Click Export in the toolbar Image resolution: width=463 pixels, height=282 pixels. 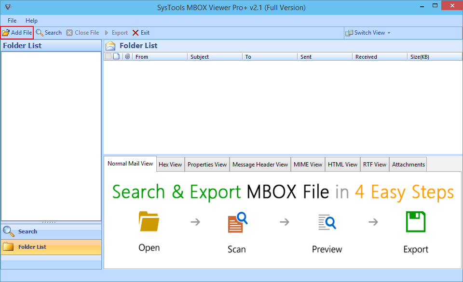pos(116,33)
